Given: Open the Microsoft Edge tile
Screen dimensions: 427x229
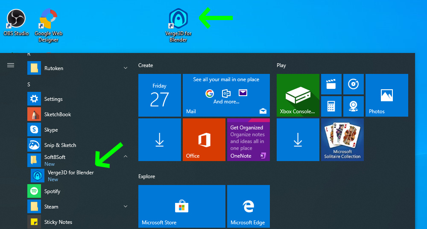Looking at the screenshot, I should 249,206.
